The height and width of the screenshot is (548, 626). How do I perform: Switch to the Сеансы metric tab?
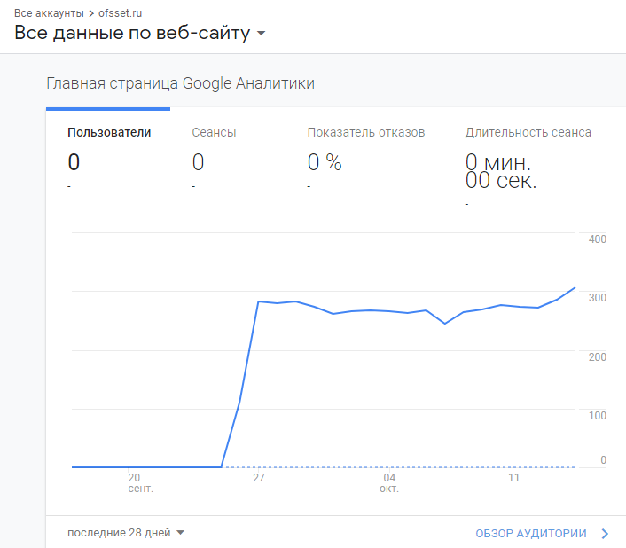[x=214, y=133]
